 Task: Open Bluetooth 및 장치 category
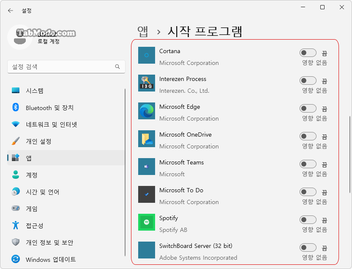pos(66,108)
